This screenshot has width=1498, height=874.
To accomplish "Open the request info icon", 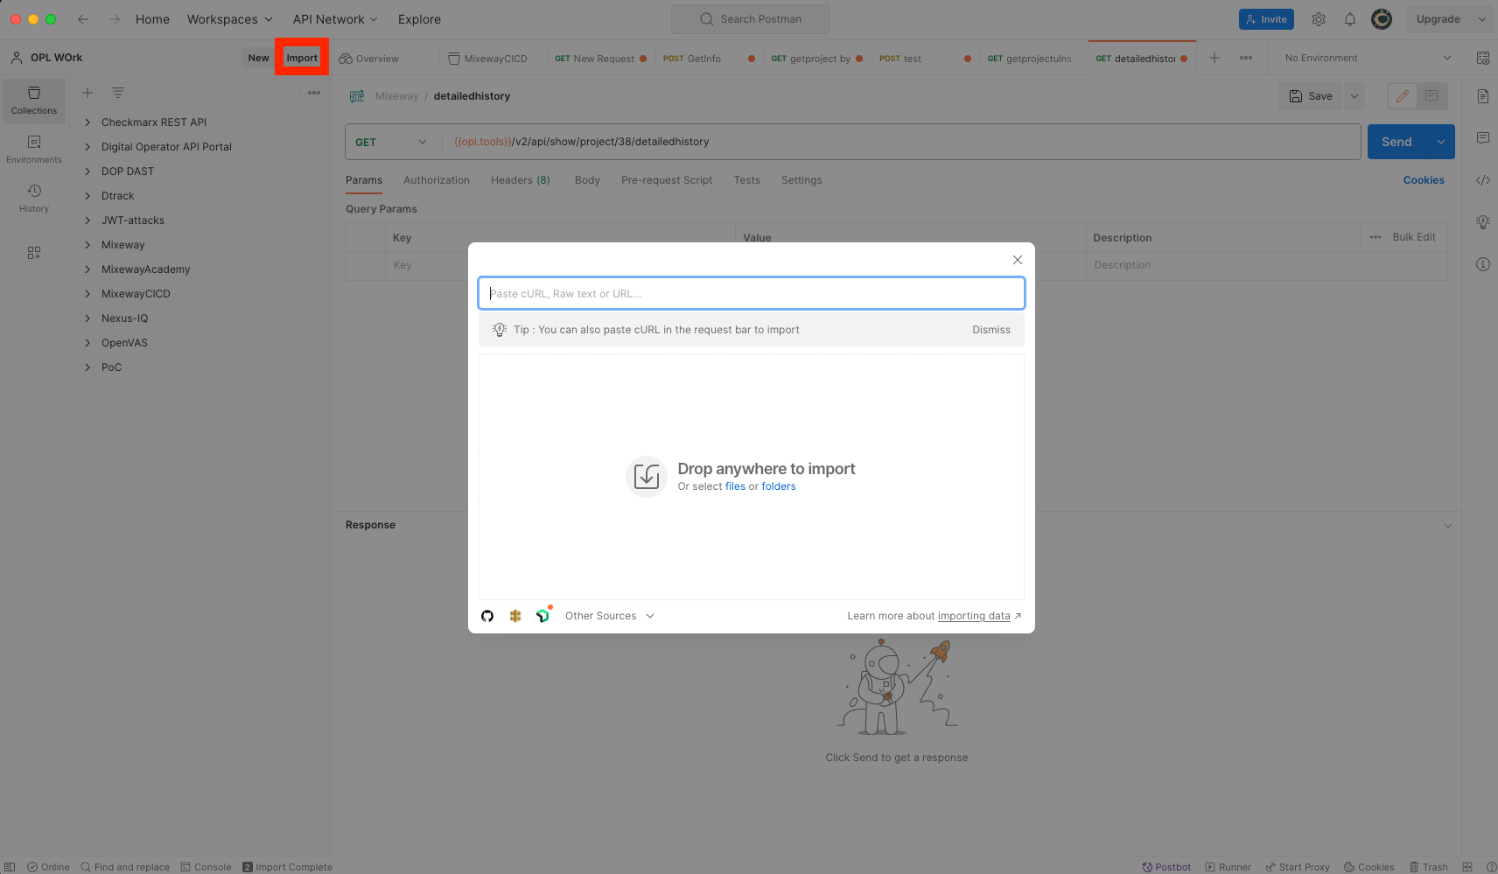I will point(1483,264).
